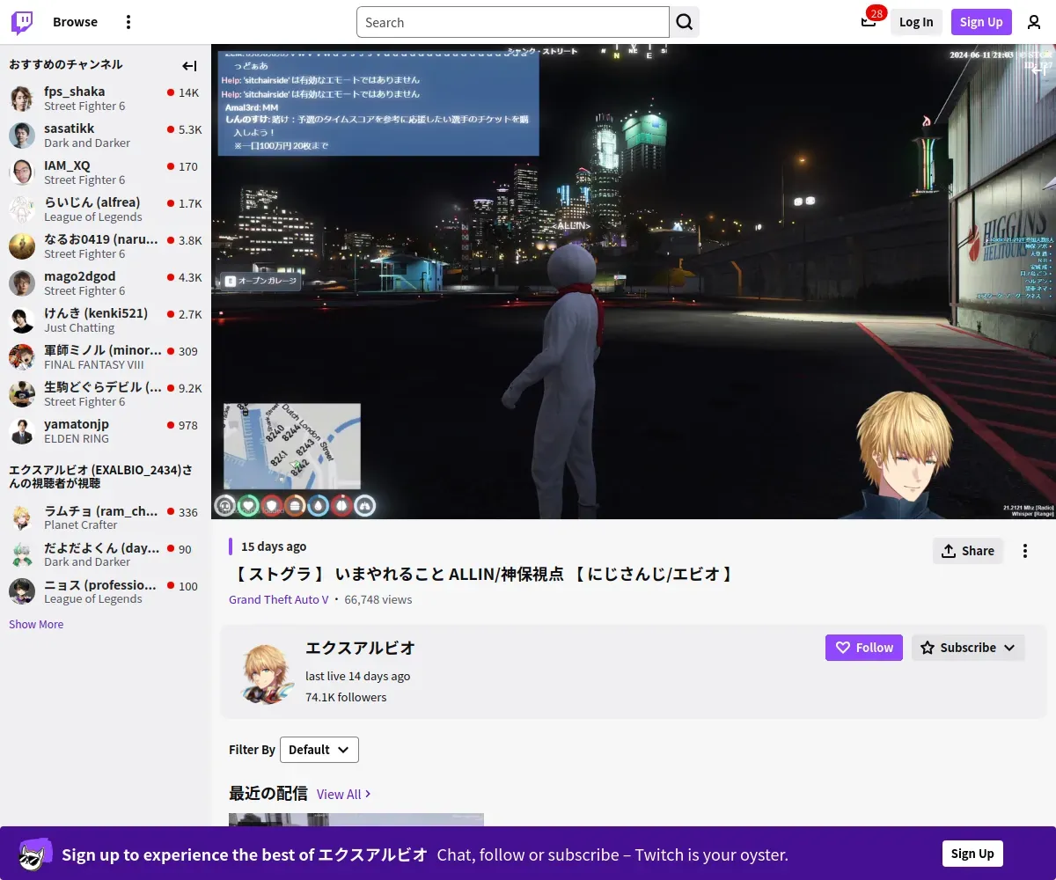Viewport: 1056px width, 880px height.
Task: Click the top Sign Up button
Action: [981, 22]
